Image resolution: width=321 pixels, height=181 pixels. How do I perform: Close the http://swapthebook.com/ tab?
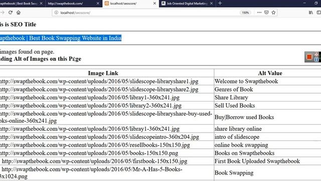[x=98, y=4]
